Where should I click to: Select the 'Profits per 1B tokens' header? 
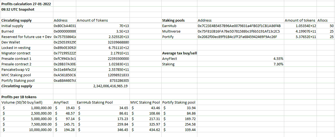click(x=19, y=97)
